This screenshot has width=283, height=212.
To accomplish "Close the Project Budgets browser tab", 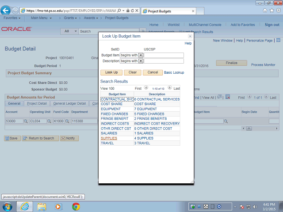I will 193,11.
